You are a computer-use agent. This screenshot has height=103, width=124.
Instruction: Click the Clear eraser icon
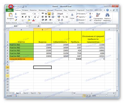tap(90, 20)
